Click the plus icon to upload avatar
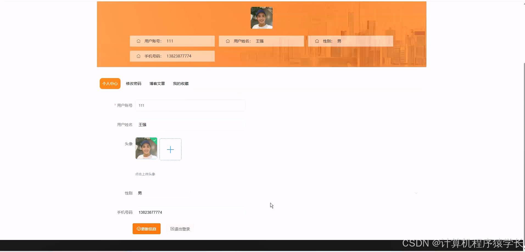This screenshot has height=252, width=525. 171,149
